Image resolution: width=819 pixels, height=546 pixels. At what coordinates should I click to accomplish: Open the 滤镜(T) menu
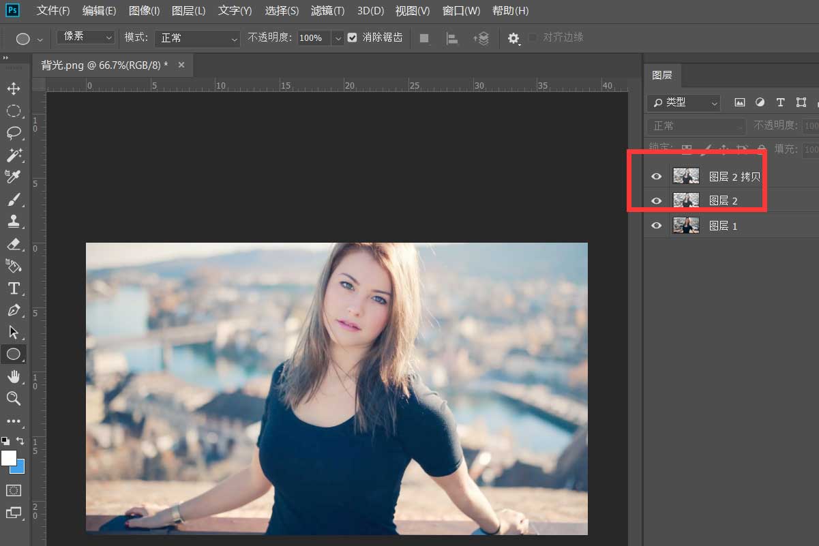pyautogui.click(x=327, y=10)
